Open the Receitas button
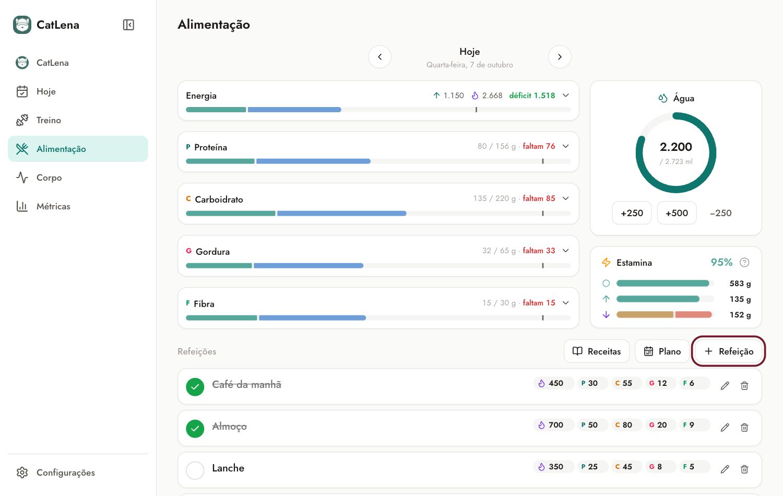The width and height of the screenshot is (783, 496). [597, 351]
